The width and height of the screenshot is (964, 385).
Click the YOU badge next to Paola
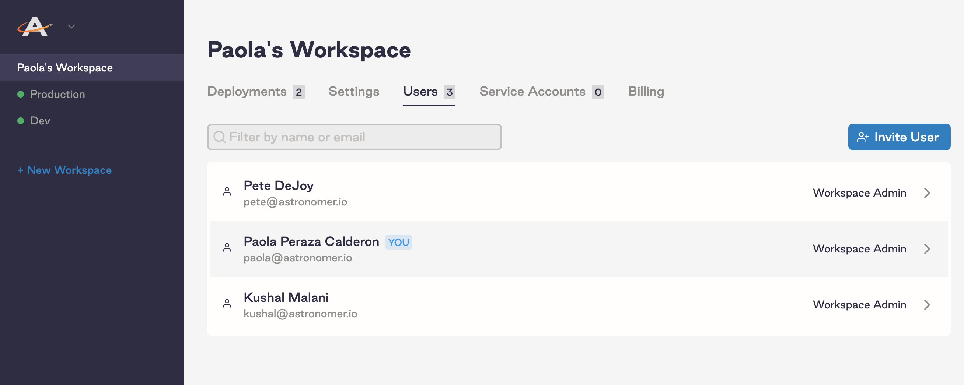click(399, 242)
